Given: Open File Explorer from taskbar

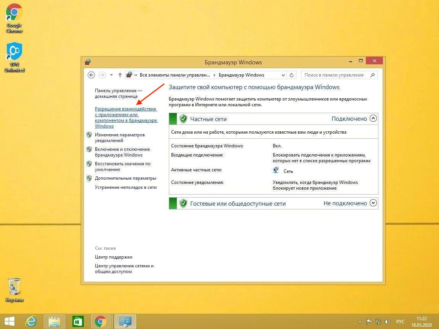Looking at the screenshot, I should (x=54, y=321).
